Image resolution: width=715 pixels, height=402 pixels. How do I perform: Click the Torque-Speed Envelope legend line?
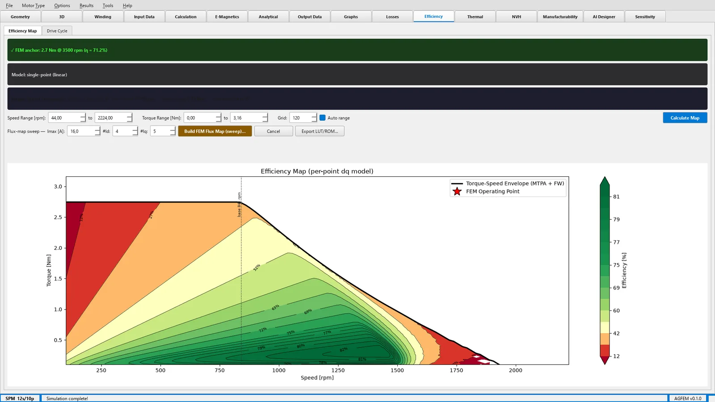point(457,184)
